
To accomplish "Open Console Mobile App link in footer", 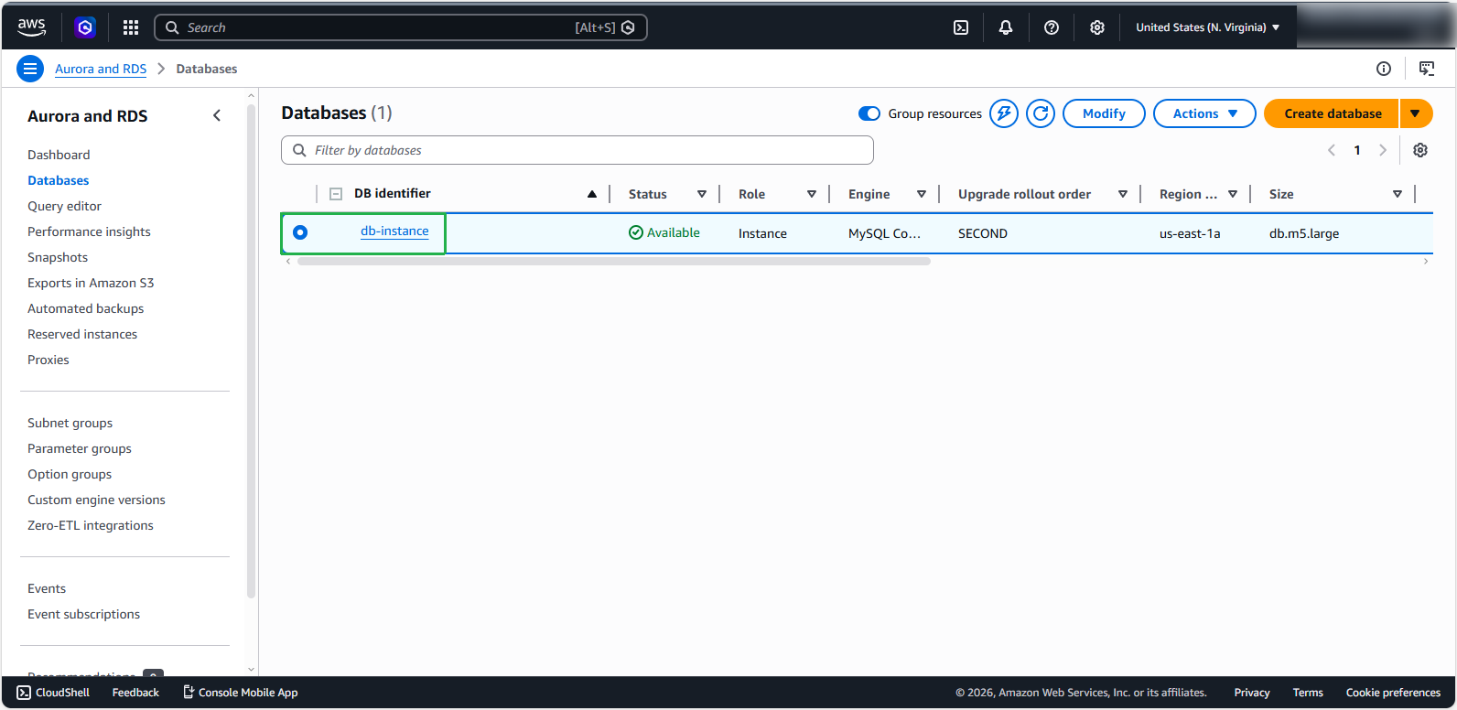I will point(241,693).
